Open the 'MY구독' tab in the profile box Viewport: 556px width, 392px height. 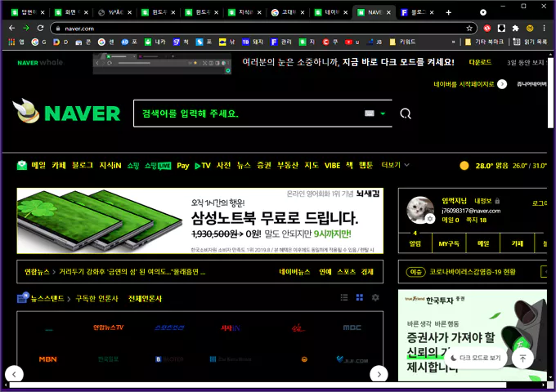[x=449, y=243]
